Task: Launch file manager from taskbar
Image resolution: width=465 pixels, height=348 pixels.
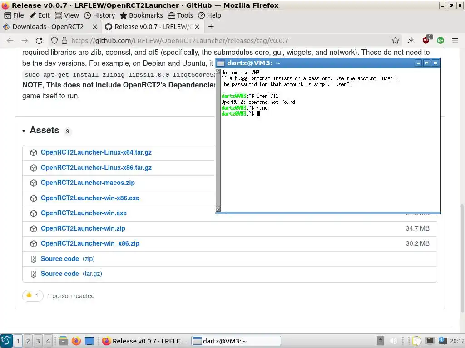Action: click(63, 341)
